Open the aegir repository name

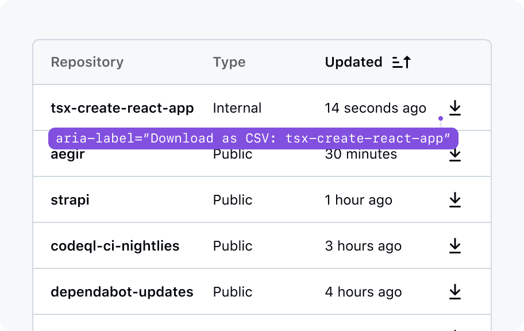pyautogui.click(x=68, y=155)
